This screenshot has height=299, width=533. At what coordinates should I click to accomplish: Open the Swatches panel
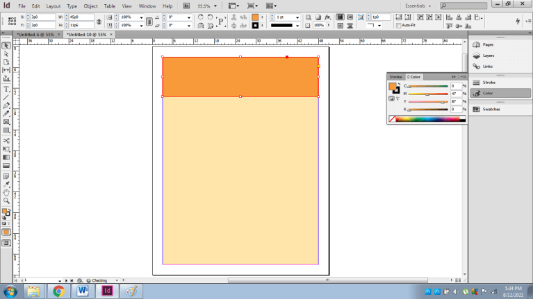pyautogui.click(x=491, y=109)
